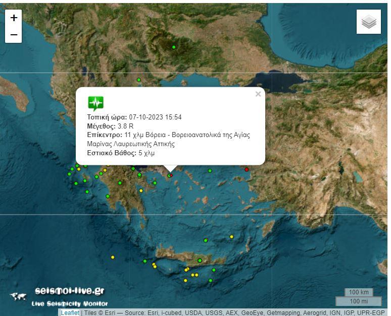Image resolution: width=391 pixels, height=316 pixels.
Task: Click the green seismograph icon in popup
Action: pyautogui.click(x=95, y=103)
